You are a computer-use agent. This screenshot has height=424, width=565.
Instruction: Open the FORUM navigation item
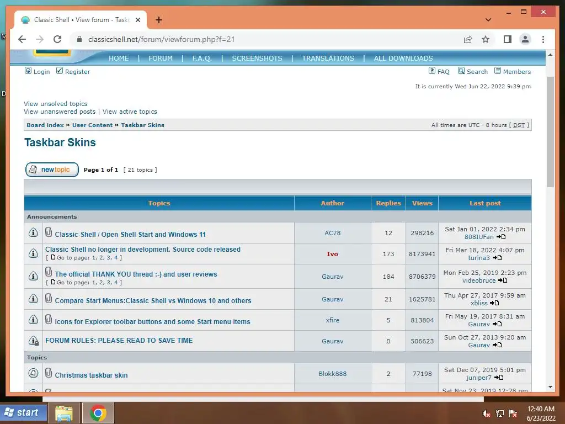161,59
